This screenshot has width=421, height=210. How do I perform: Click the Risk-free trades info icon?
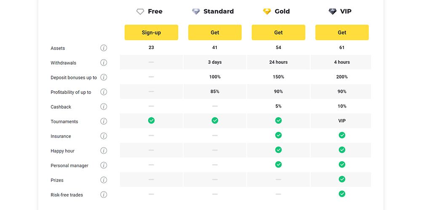click(x=104, y=195)
